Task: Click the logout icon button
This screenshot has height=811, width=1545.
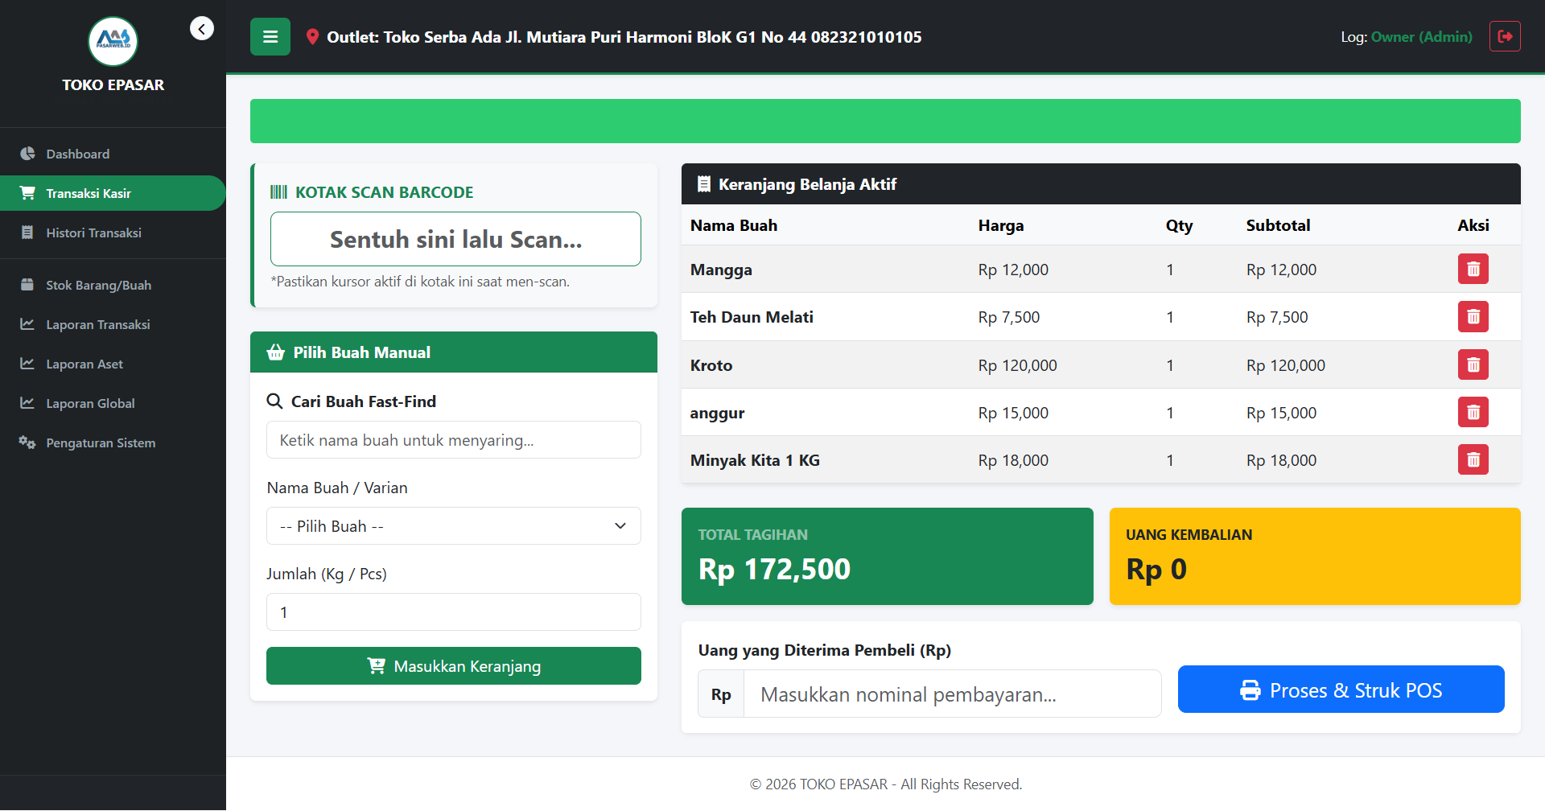Action: click(1505, 36)
